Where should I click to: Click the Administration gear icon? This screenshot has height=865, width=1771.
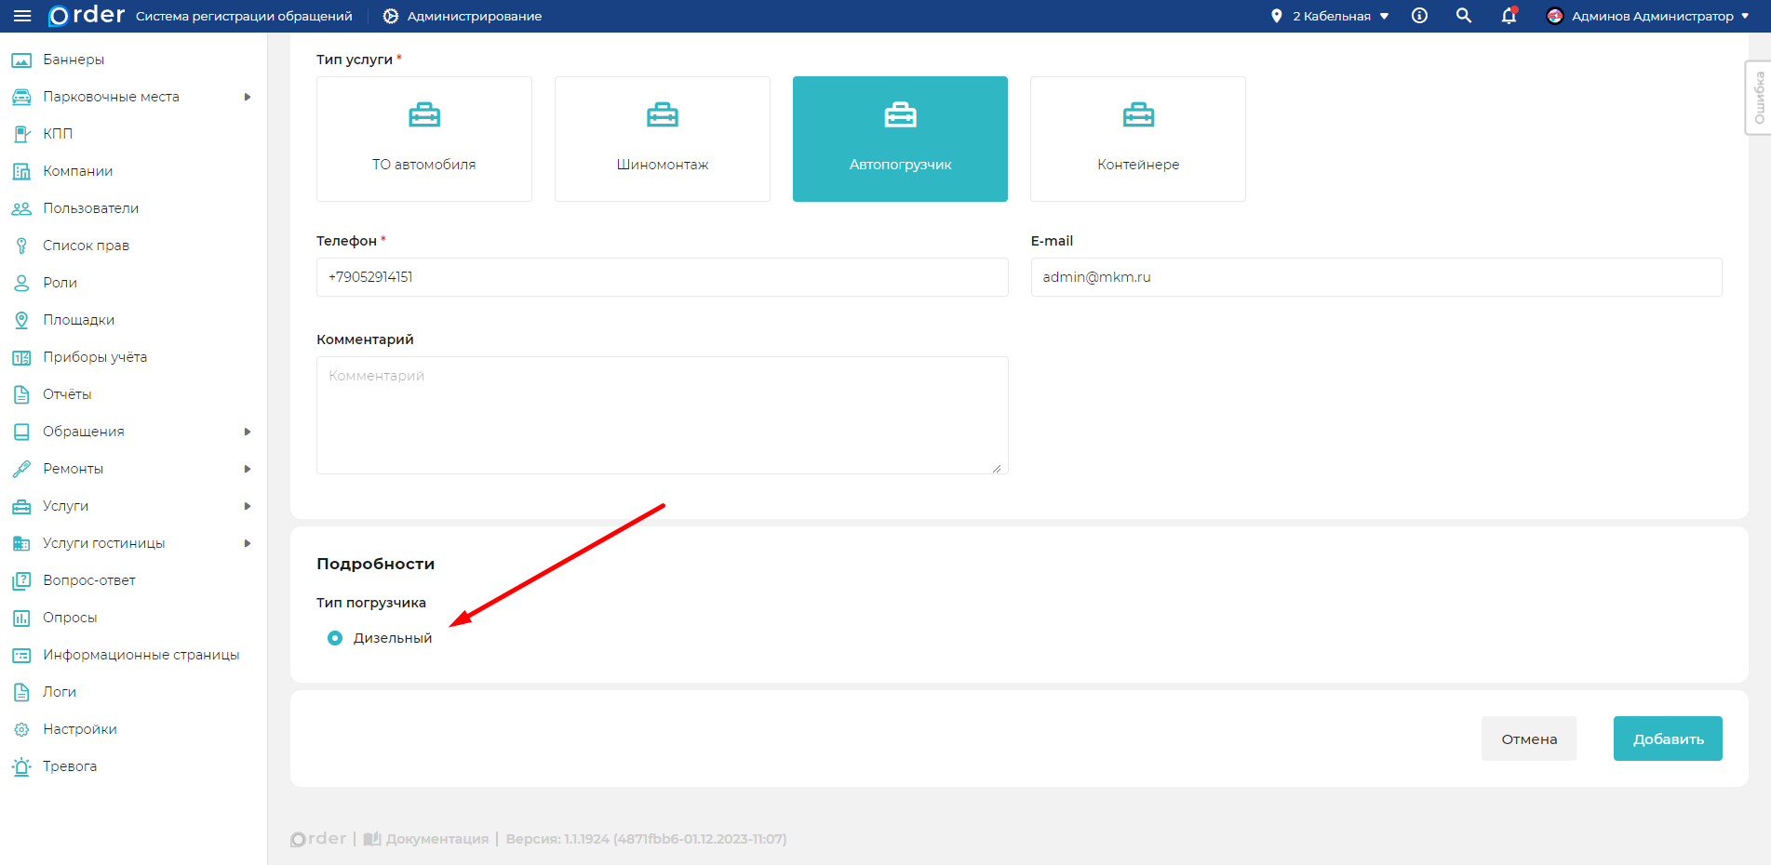click(x=391, y=16)
